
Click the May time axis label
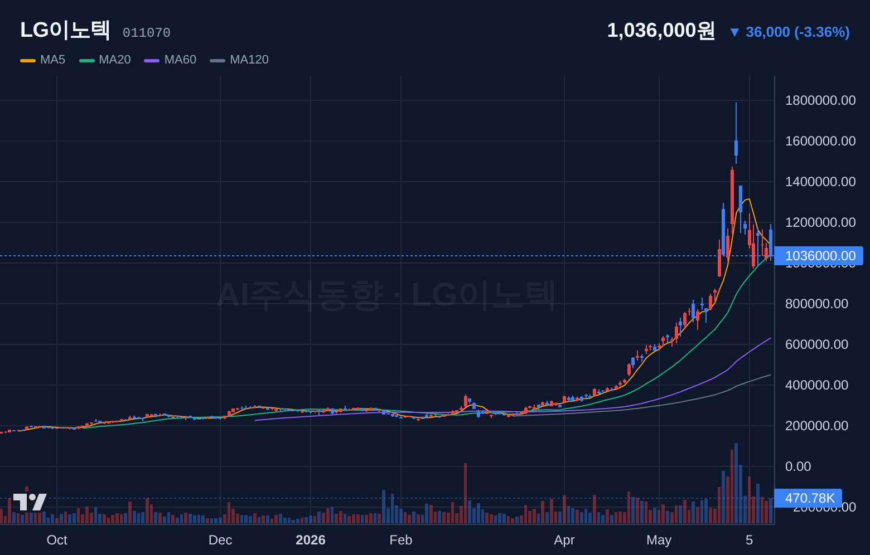tap(659, 540)
